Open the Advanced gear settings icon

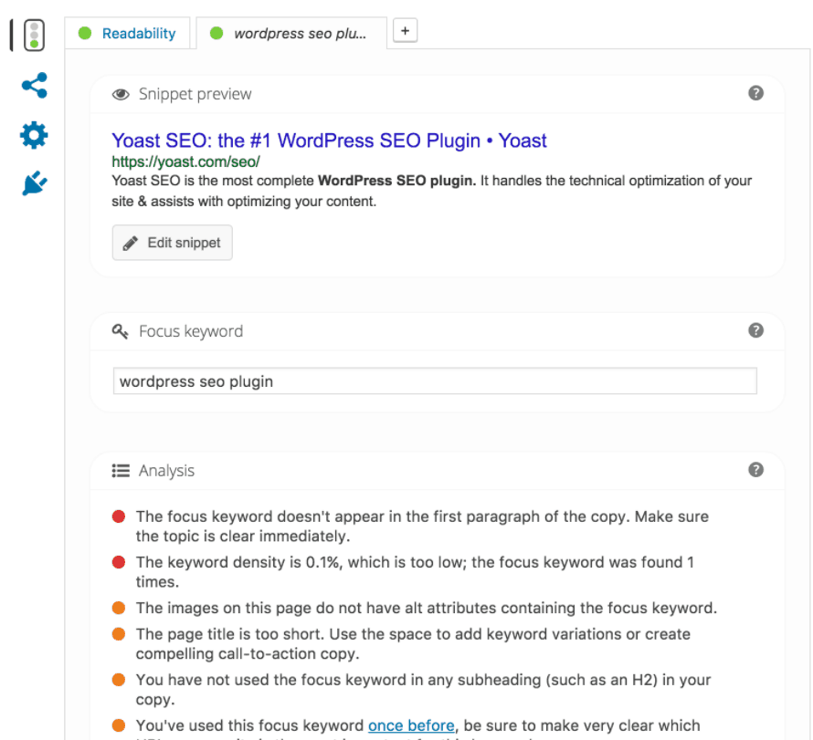pyautogui.click(x=34, y=135)
